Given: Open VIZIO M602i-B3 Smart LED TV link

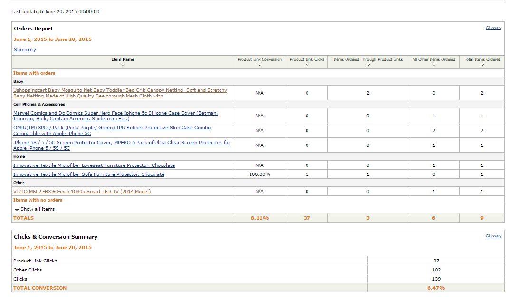Looking at the screenshot, I should pyautogui.click(x=82, y=192).
